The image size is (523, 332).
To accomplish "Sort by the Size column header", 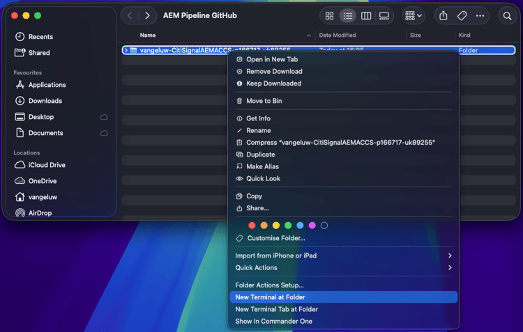I will point(416,35).
